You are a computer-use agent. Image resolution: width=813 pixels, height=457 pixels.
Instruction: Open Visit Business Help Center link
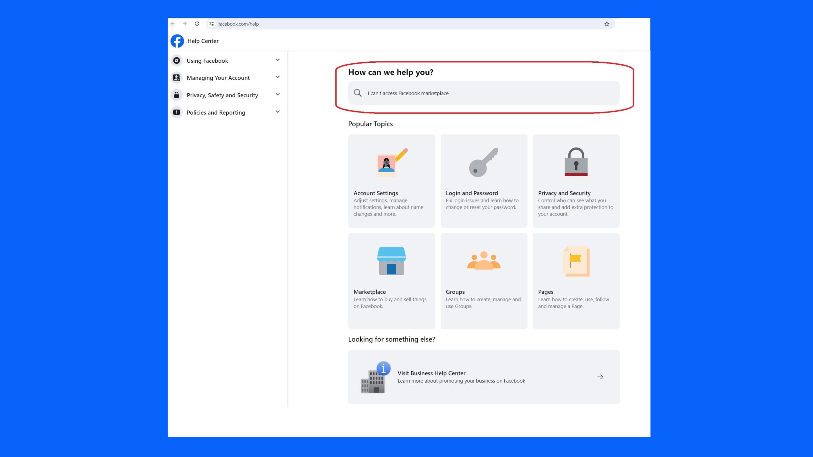click(432, 373)
